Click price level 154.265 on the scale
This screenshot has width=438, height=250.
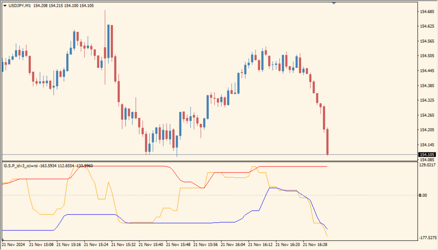click(426, 115)
